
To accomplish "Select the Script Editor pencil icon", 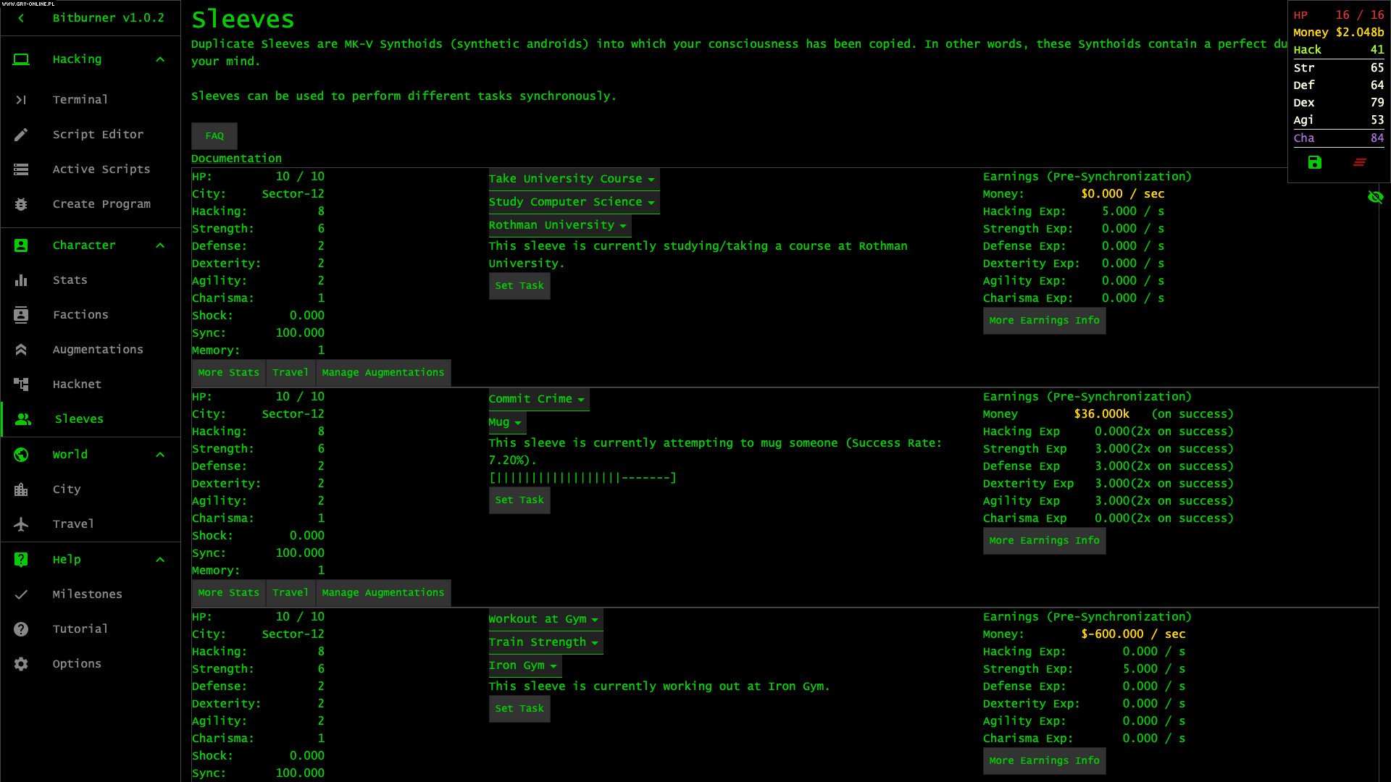I will coord(21,134).
